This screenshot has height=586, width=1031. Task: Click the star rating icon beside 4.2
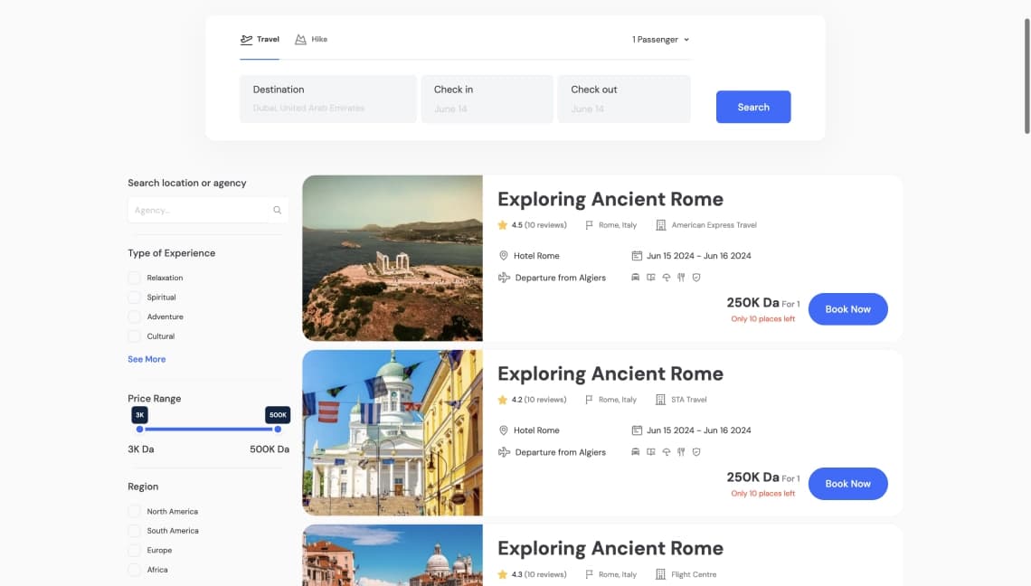click(x=502, y=400)
